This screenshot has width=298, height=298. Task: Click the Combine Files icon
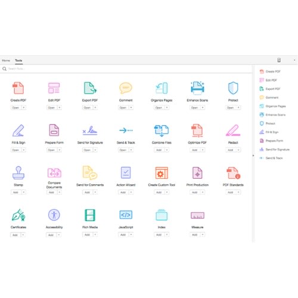coord(162,131)
